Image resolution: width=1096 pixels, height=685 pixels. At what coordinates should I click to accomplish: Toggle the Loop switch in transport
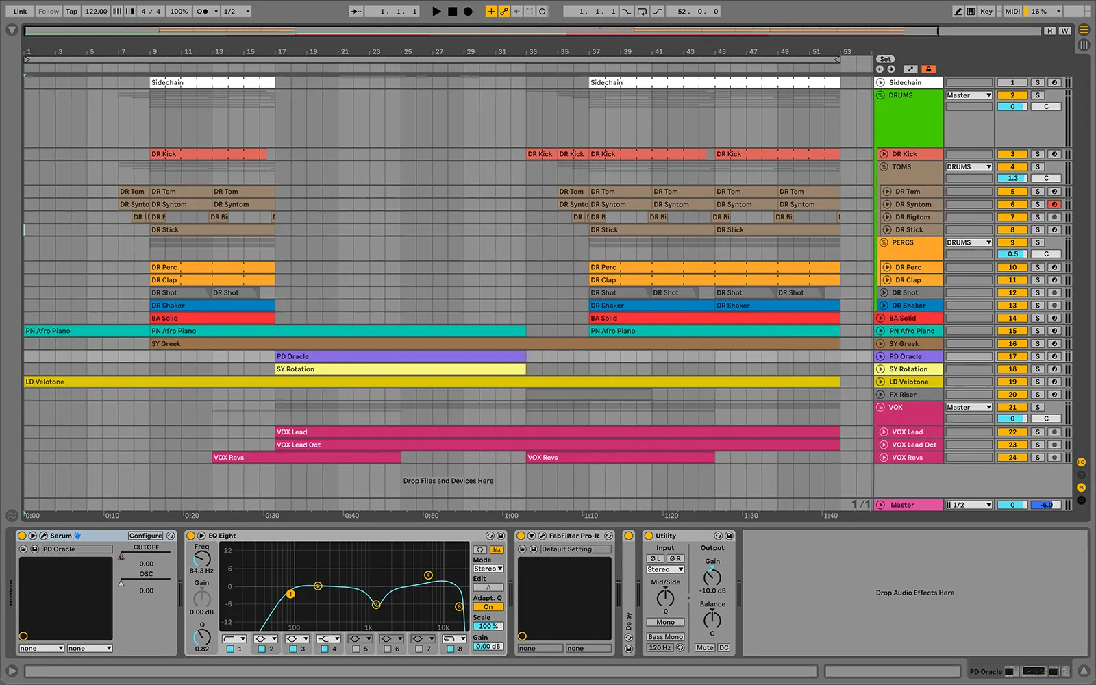coord(642,11)
